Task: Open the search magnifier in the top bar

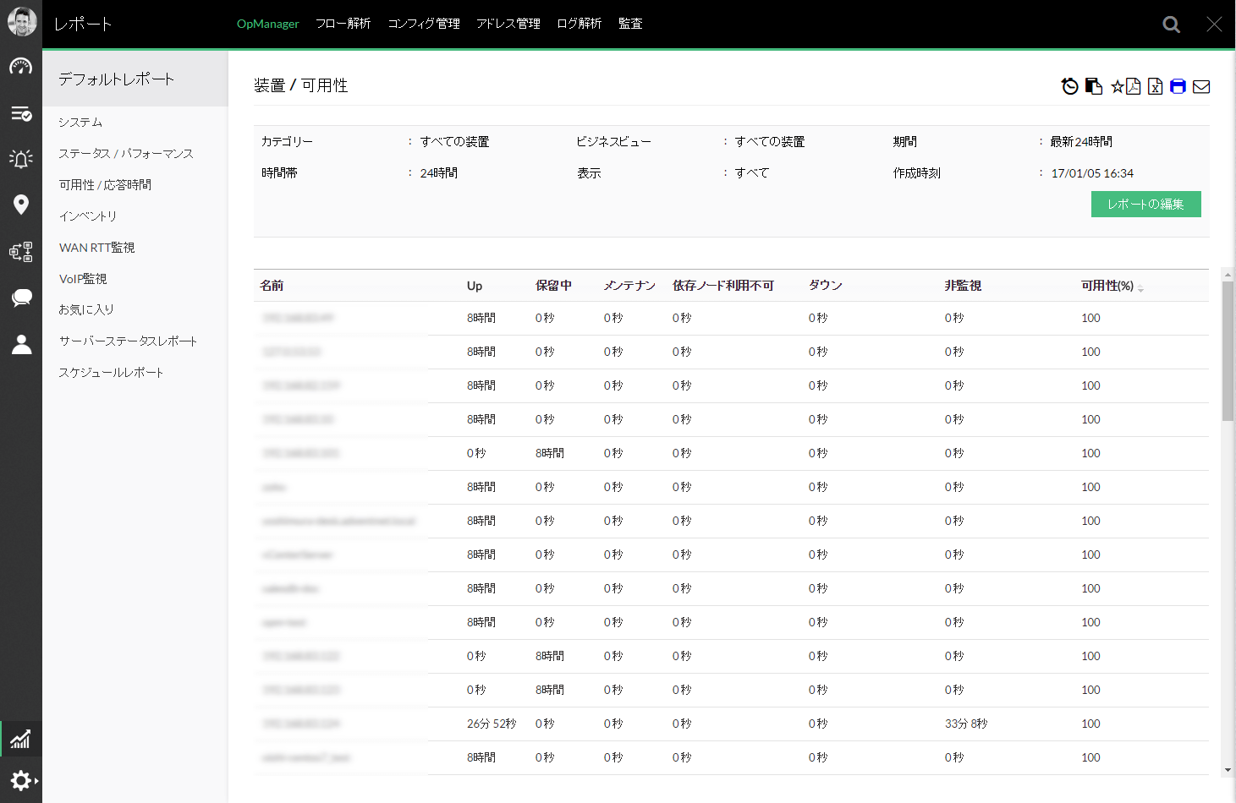Action: (1171, 24)
